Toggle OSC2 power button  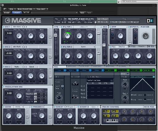[4, 47]
